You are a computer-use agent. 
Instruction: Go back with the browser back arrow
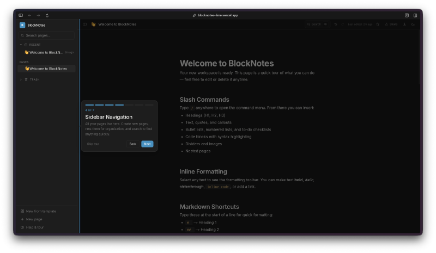pos(29,15)
